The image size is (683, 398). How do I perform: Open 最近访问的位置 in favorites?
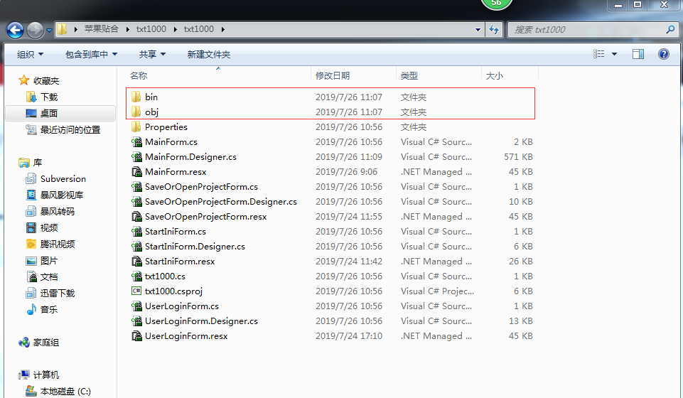pyautogui.click(x=70, y=130)
